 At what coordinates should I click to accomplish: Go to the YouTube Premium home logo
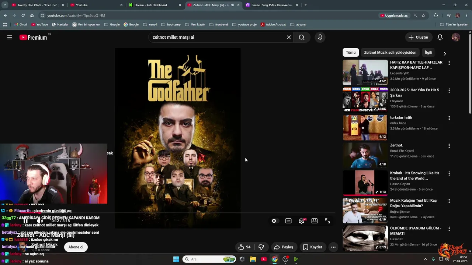(33, 37)
